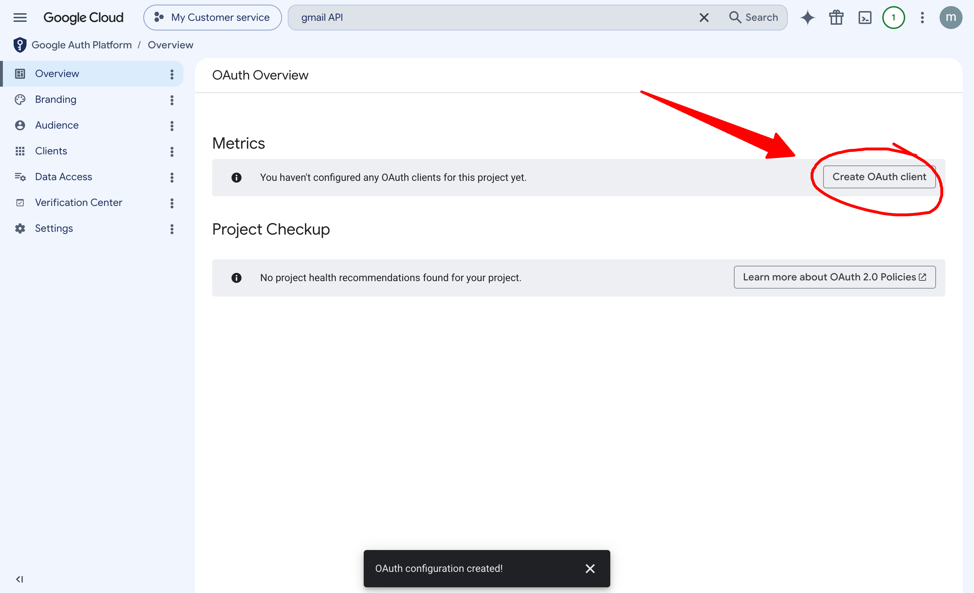Image resolution: width=974 pixels, height=593 pixels.
Task: Click the 'OAuth configuration created!' toast text
Action: (x=439, y=568)
